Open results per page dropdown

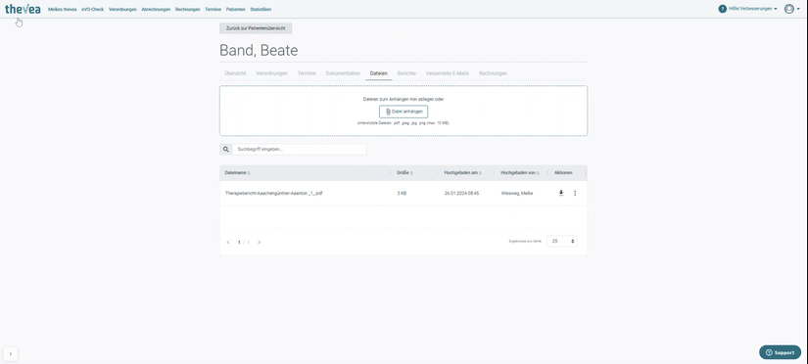562,241
